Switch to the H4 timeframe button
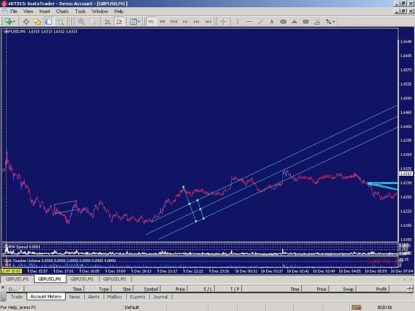This screenshot has height=311, width=415. tap(196, 22)
